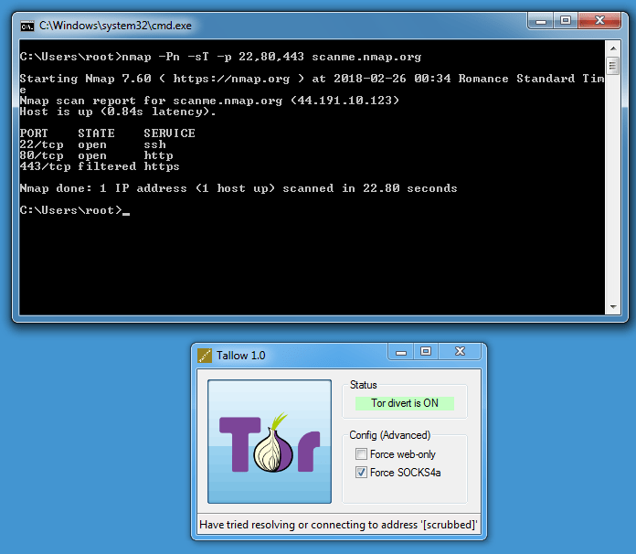Click the green Tor divert is ON status

[404, 403]
